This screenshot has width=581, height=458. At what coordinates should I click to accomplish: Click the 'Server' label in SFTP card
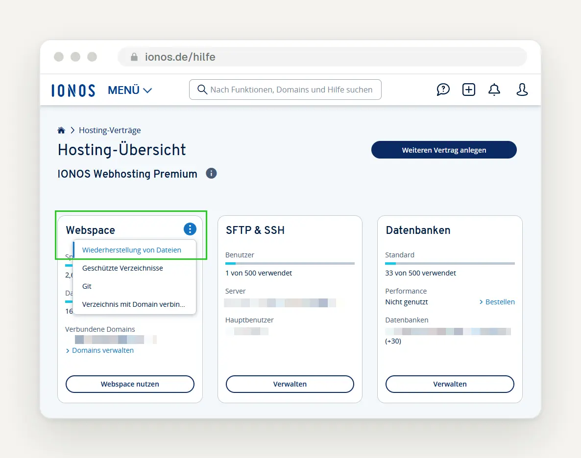235,291
